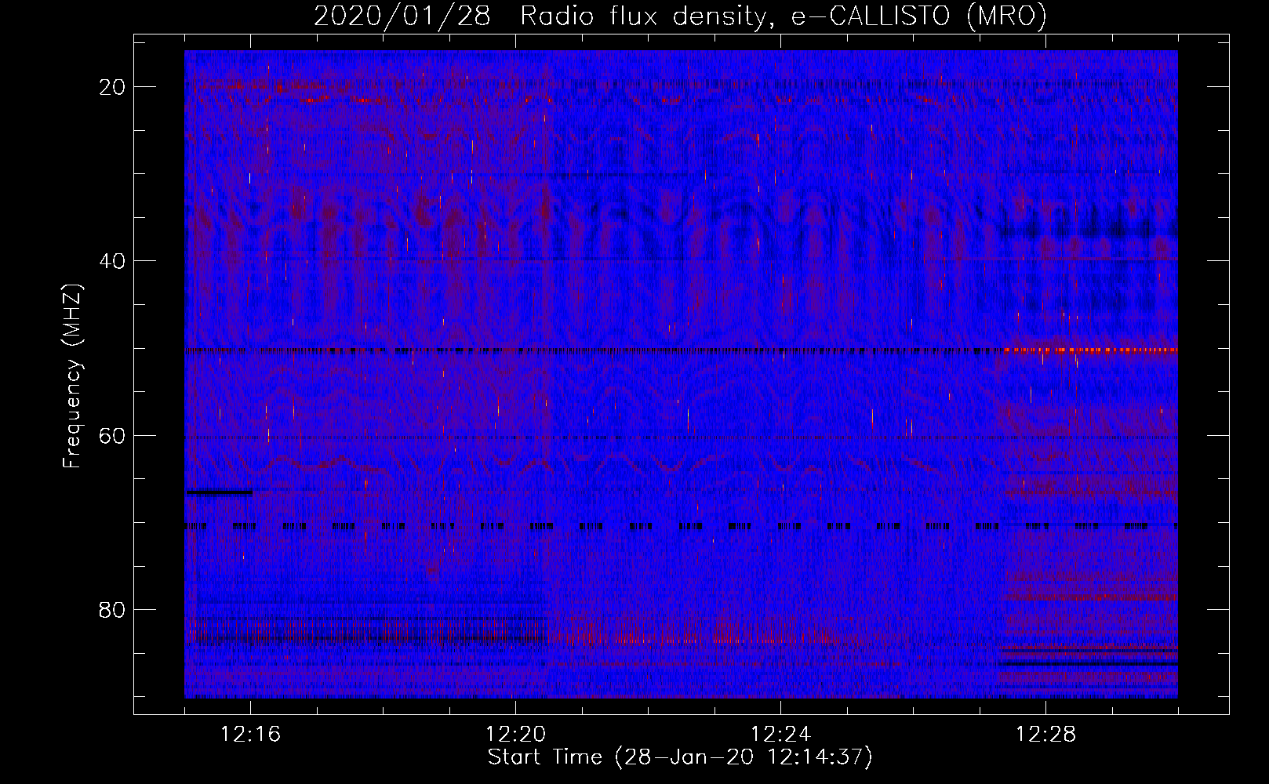This screenshot has height=784, width=1269.
Task: Click the 'Radio flux density, e-CALLISTO (MRO)' title text
Action: (784, 16)
